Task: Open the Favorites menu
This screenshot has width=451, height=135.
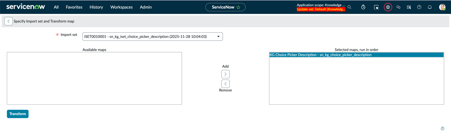Action: [x=74, y=7]
